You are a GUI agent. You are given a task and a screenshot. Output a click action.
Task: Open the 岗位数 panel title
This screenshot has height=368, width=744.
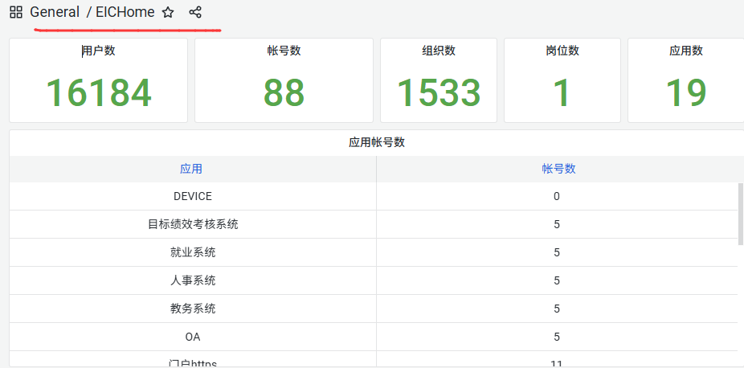coord(562,51)
